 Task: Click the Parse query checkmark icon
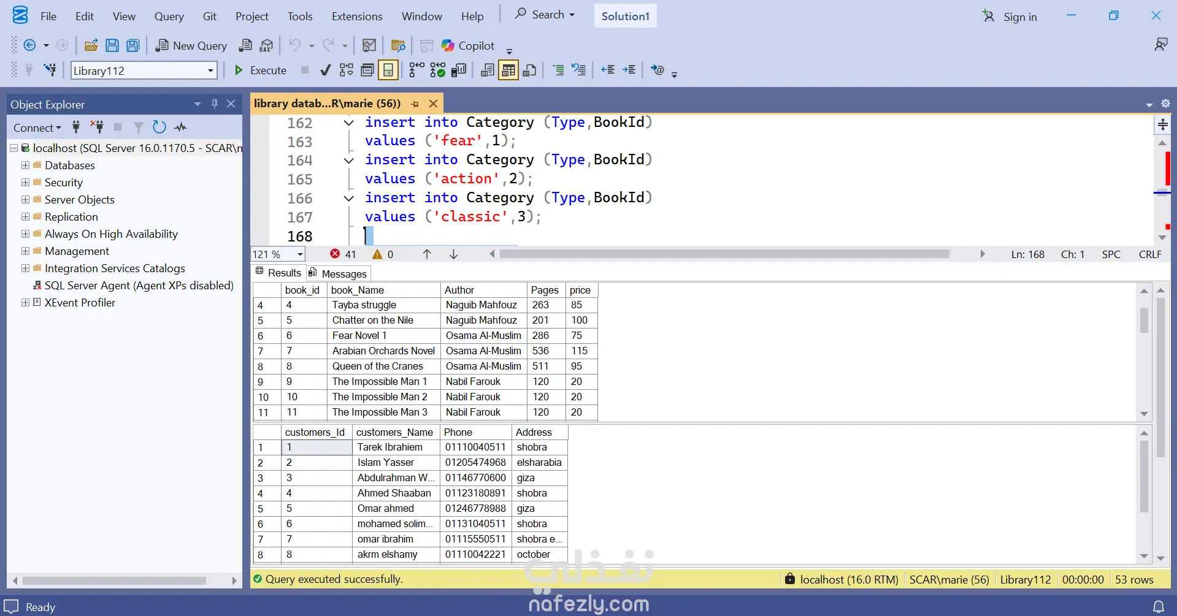(326, 70)
